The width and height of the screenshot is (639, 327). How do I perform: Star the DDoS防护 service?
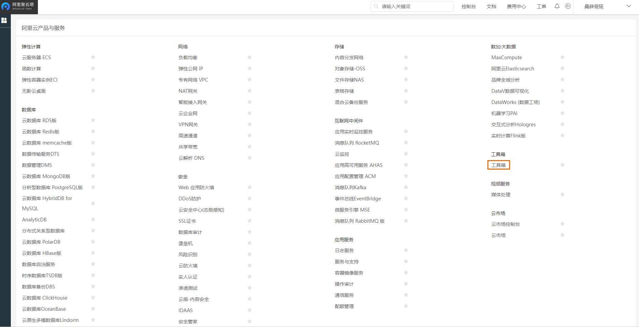(249, 198)
